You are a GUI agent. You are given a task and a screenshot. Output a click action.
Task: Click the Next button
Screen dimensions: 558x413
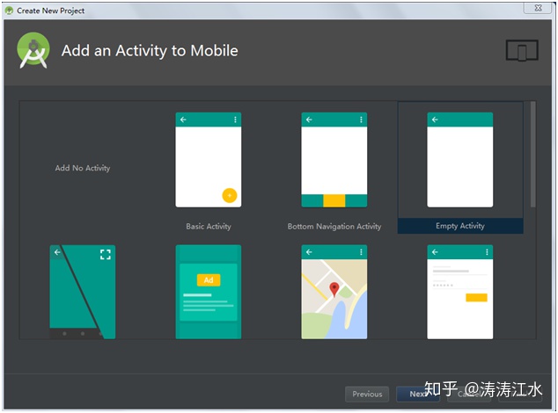click(418, 395)
